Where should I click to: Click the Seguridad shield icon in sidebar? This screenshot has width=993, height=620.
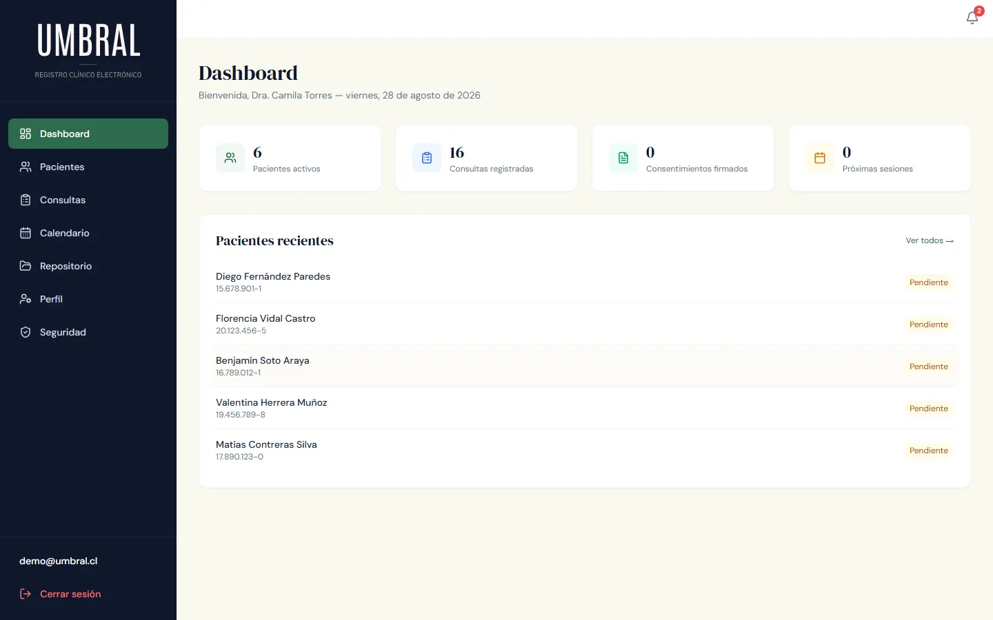point(26,332)
